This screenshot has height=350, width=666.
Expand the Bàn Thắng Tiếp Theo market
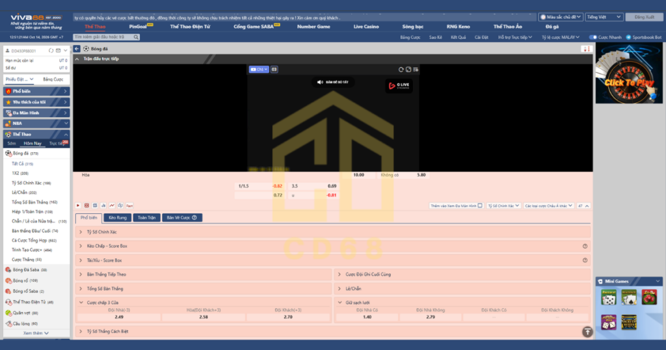pyautogui.click(x=204, y=275)
